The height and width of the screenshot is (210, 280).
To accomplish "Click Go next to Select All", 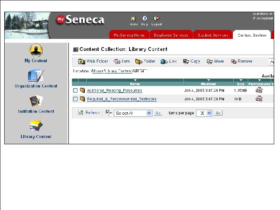I will point(158,113).
